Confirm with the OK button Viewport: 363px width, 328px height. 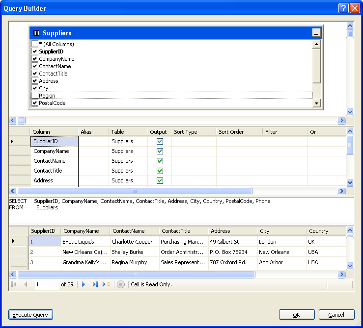click(297, 315)
